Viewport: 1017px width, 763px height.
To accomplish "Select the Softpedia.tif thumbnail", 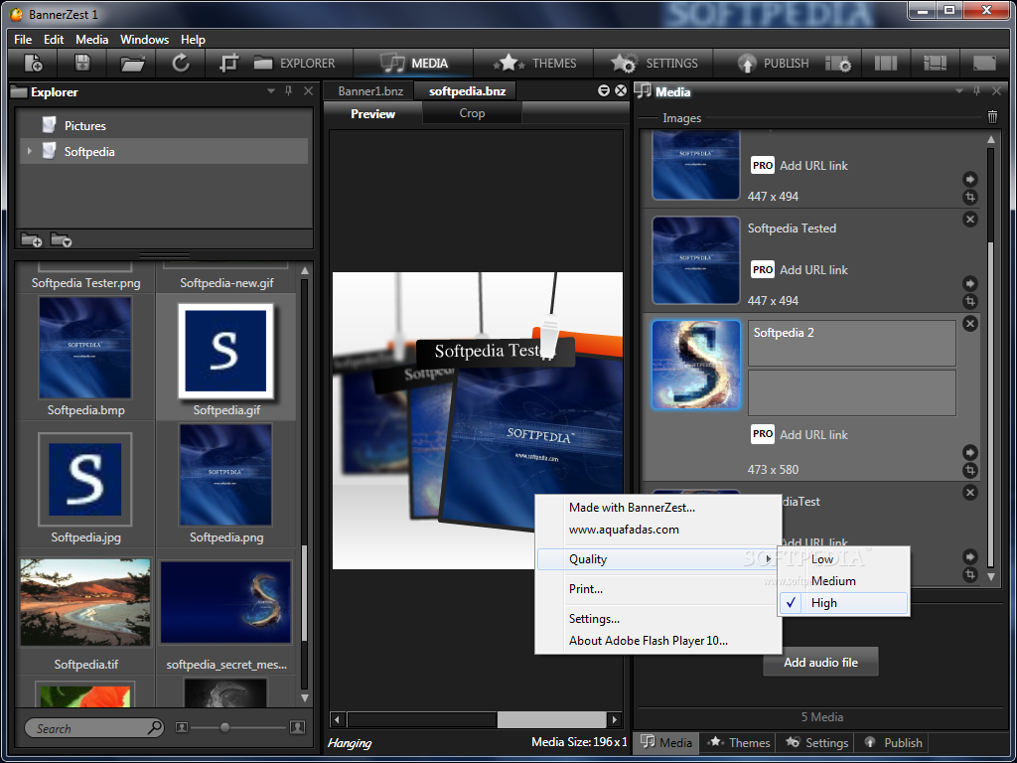I will [x=85, y=602].
